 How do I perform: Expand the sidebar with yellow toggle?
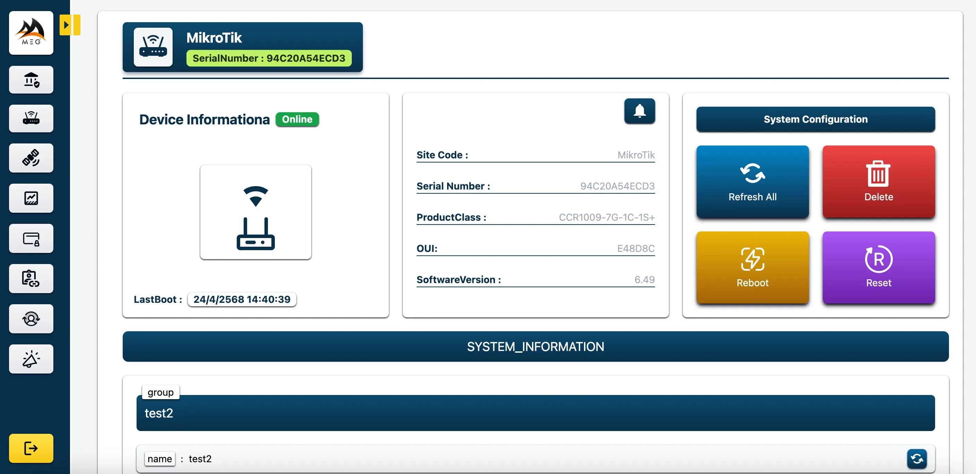point(70,25)
